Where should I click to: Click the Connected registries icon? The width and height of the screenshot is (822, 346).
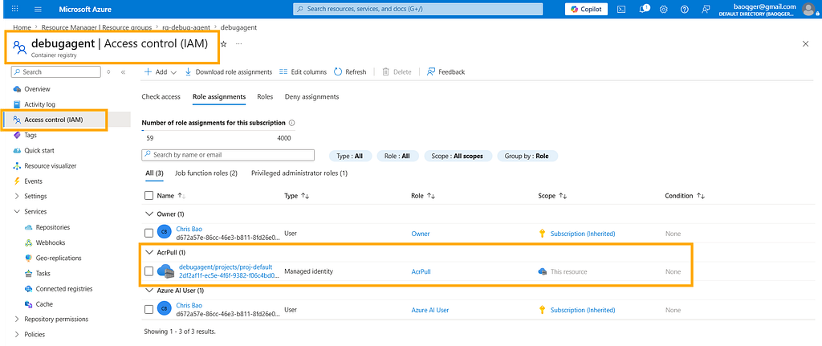(x=29, y=288)
